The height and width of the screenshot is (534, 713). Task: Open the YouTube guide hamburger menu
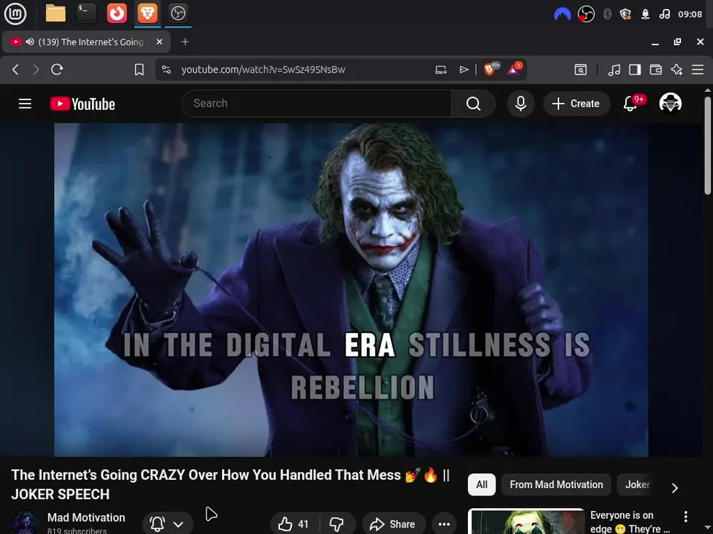(x=25, y=104)
